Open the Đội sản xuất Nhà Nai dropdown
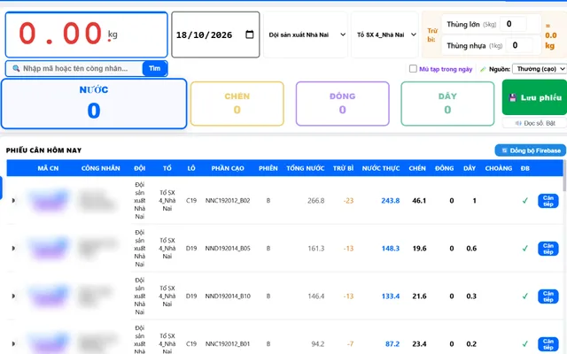The height and width of the screenshot is (354, 567). pyautogui.click(x=306, y=35)
